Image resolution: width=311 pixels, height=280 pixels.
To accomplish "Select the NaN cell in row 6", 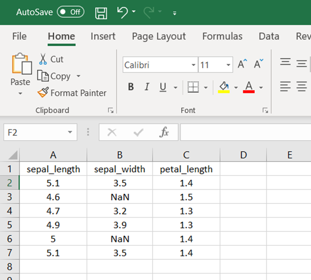I will tap(120, 239).
